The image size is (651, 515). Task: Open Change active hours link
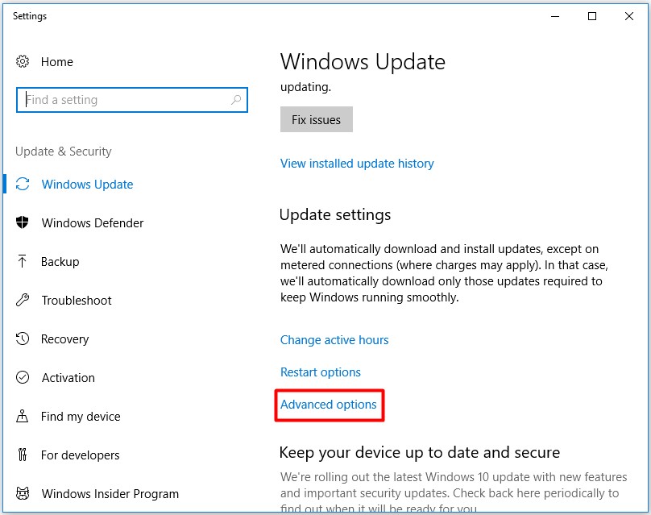pyautogui.click(x=334, y=340)
